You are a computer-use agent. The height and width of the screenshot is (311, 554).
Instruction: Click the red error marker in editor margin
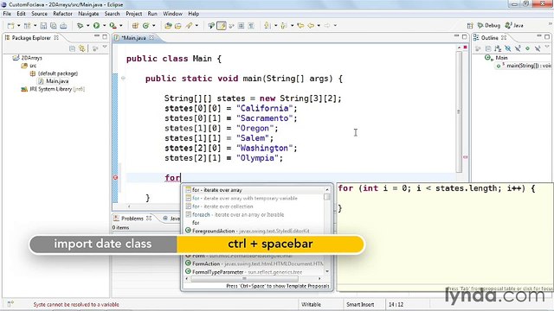(x=115, y=177)
